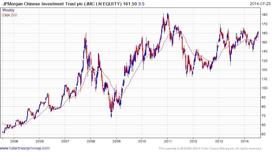Click the 90 price axis label
This screenshot has width=273, height=152.
[x=264, y=98]
